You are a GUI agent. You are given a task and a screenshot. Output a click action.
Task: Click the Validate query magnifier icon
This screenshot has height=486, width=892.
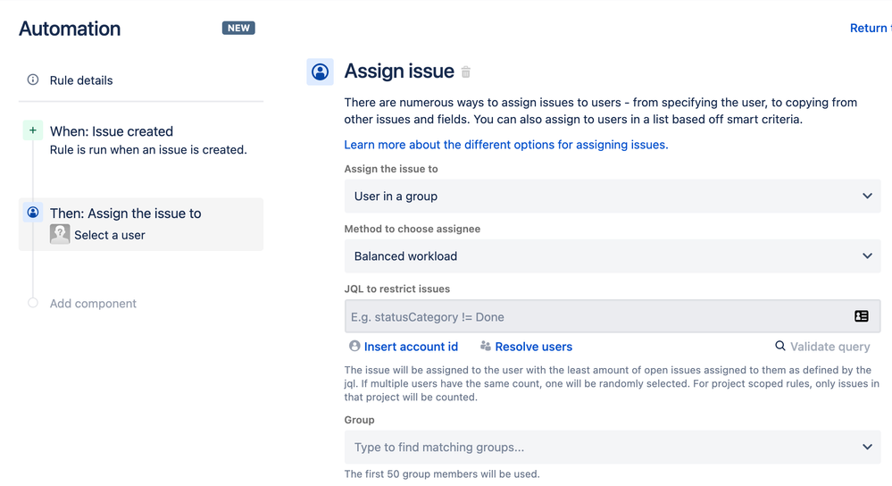(780, 346)
